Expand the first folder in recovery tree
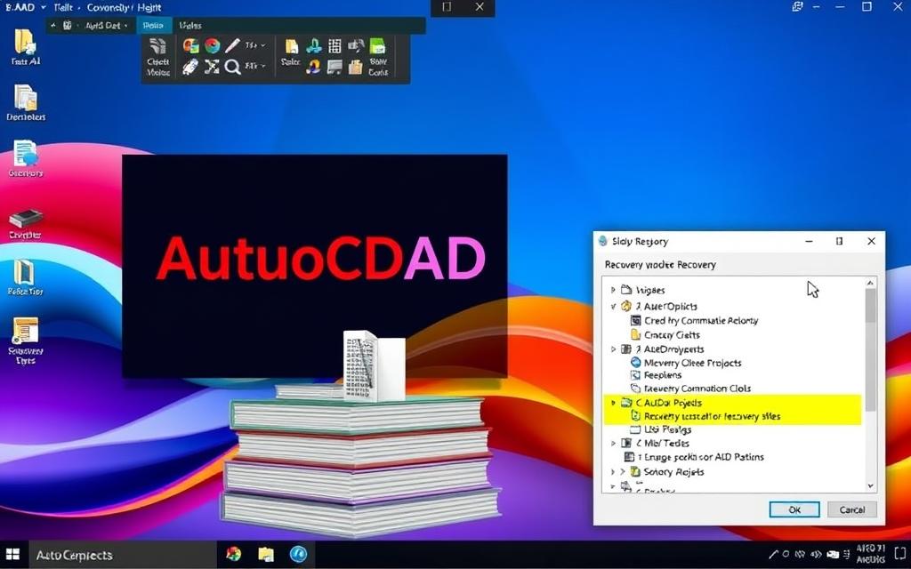The image size is (911, 569). coord(613,290)
